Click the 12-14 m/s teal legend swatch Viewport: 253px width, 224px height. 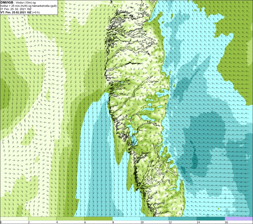click(183, 218)
